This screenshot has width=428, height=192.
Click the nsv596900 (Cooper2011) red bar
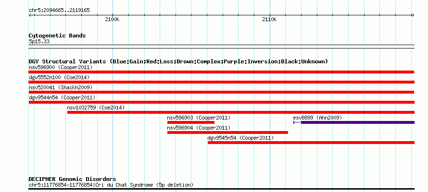point(221,72)
